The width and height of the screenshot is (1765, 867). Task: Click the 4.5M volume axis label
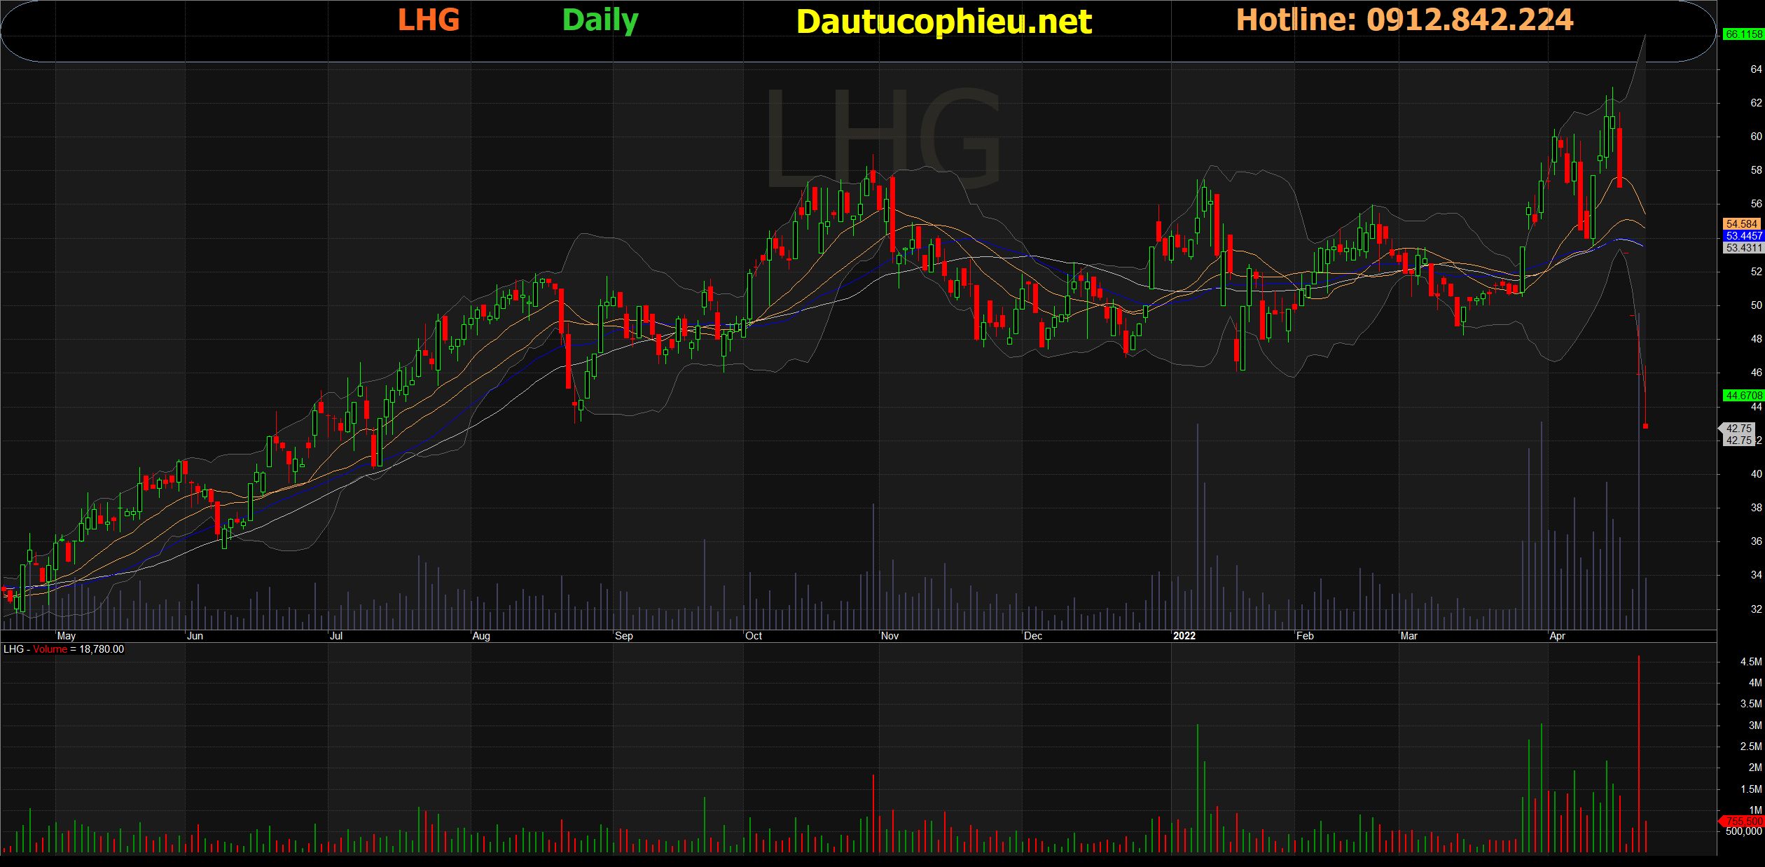pos(1750,662)
